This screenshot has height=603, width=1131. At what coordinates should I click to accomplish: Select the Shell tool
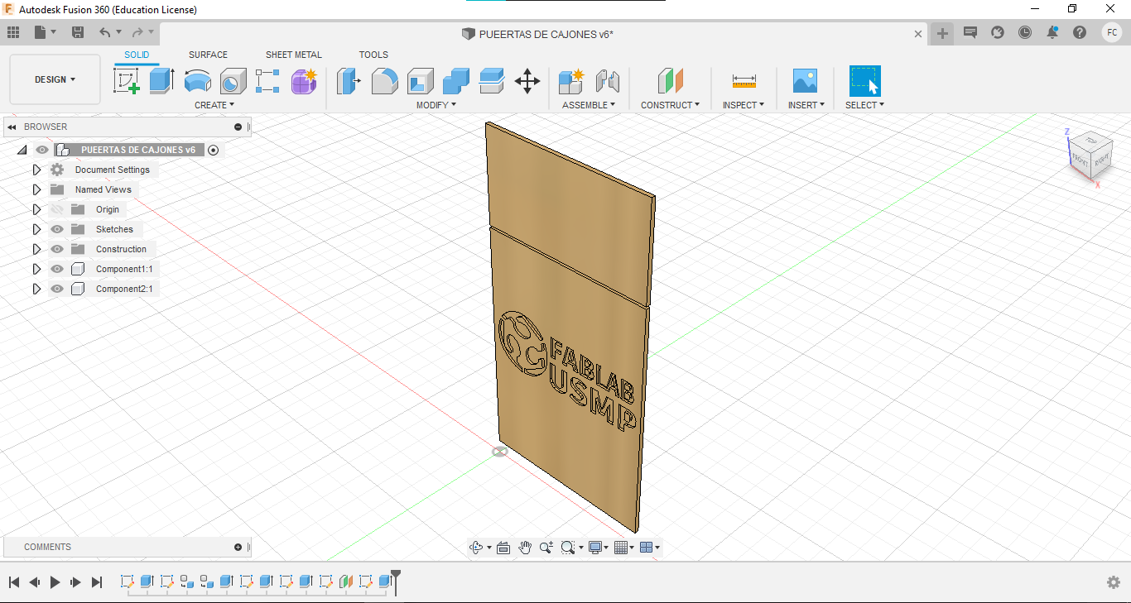[x=421, y=81]
